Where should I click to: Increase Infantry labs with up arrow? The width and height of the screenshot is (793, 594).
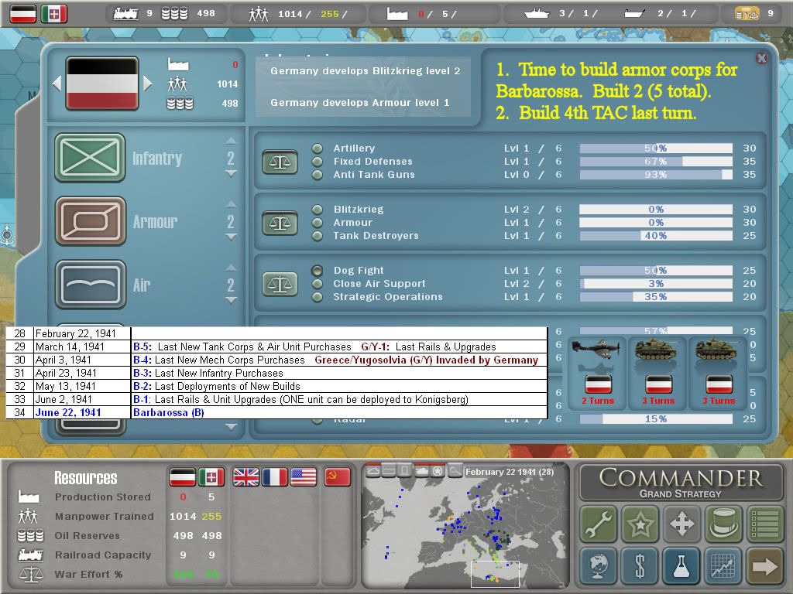[x=231, y=142]
